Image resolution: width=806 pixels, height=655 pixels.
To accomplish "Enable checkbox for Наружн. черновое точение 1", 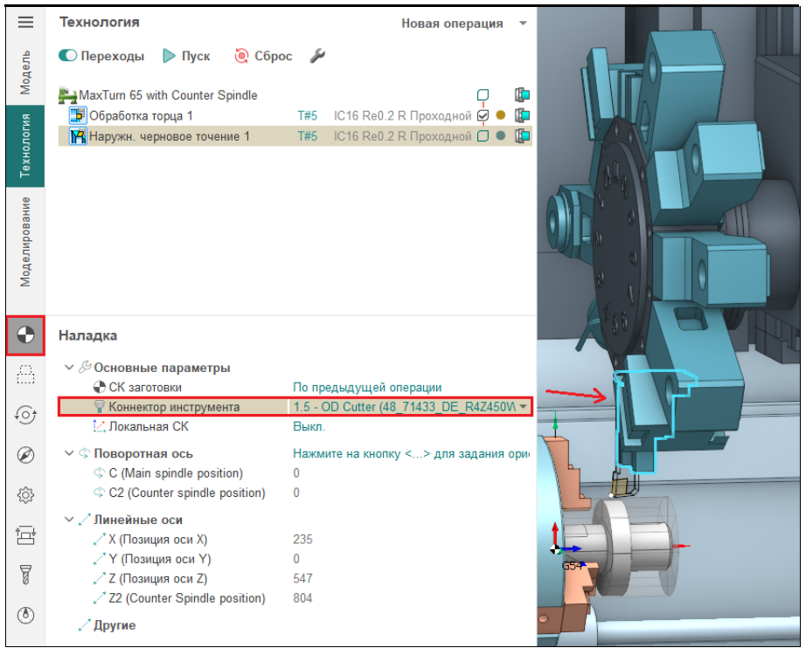I will (483, 136).
